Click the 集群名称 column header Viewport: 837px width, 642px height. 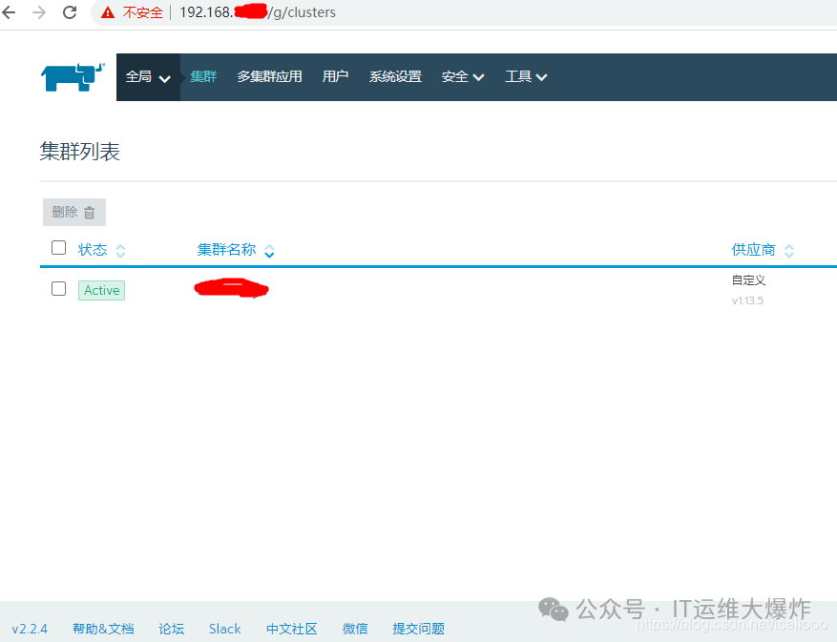coord(226,250)
